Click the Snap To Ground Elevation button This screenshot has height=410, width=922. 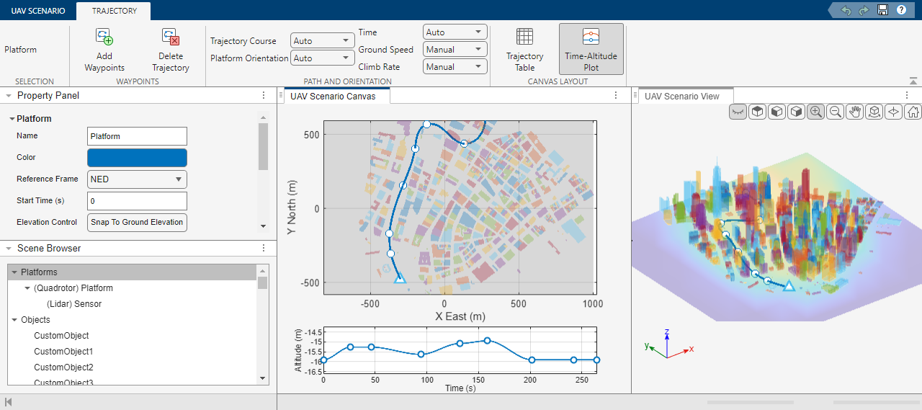click(x=137, y=222)
